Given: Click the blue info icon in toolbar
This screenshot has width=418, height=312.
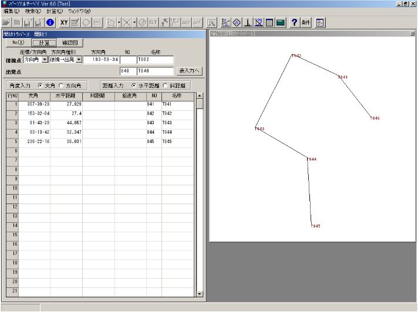Looking at the screenshot, I should click(50, 22).
